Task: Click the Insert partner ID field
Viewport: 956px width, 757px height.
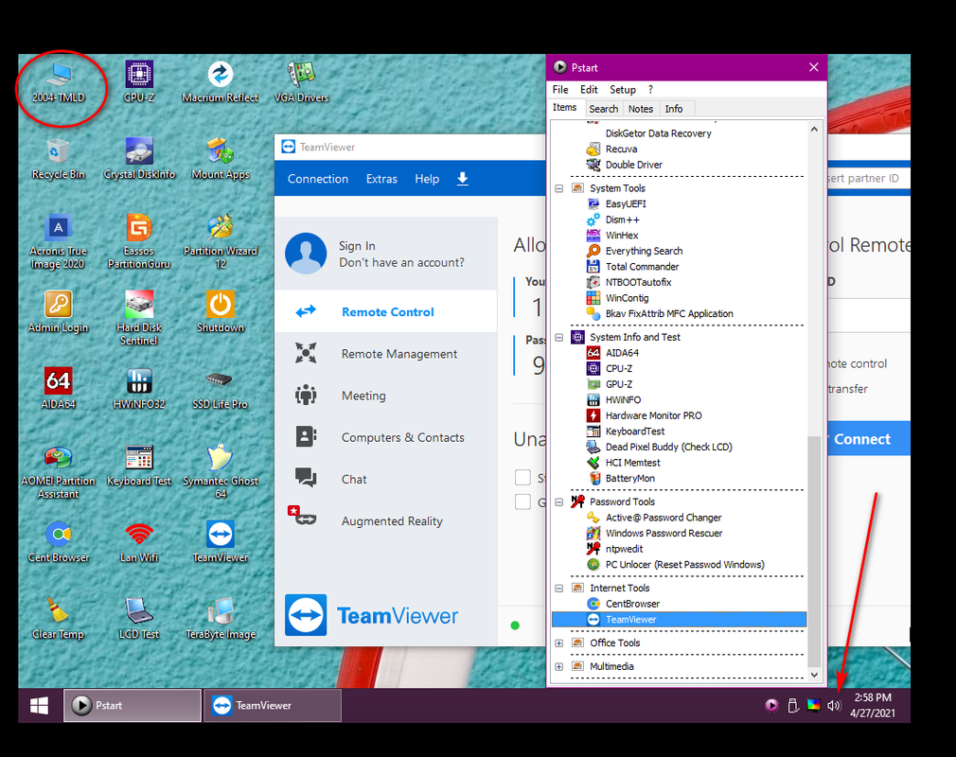Action: pyautogui.click(x=869, y=178)
